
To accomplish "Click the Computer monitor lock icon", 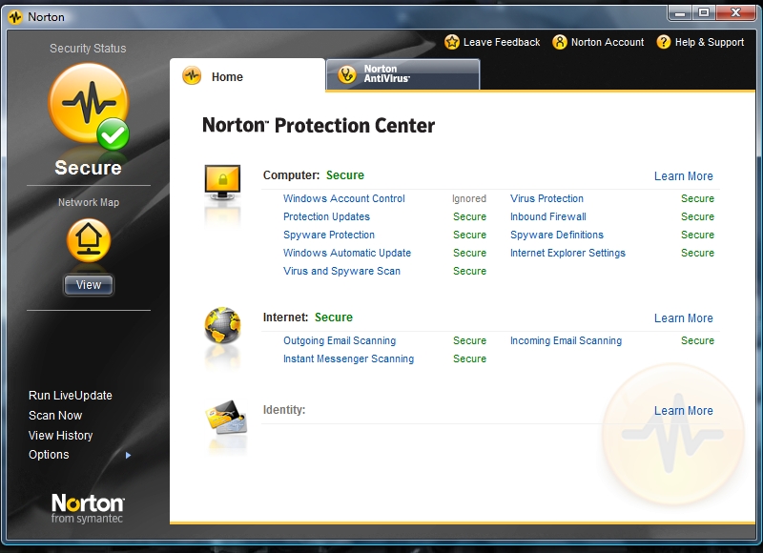I will point(222,182).
